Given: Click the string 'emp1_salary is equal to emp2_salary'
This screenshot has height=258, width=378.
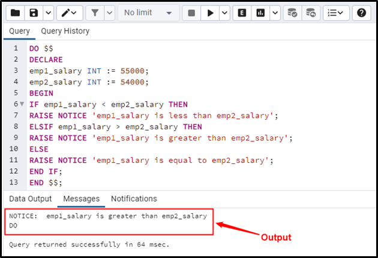Looking at the screenshot, I should pos(181,160).
